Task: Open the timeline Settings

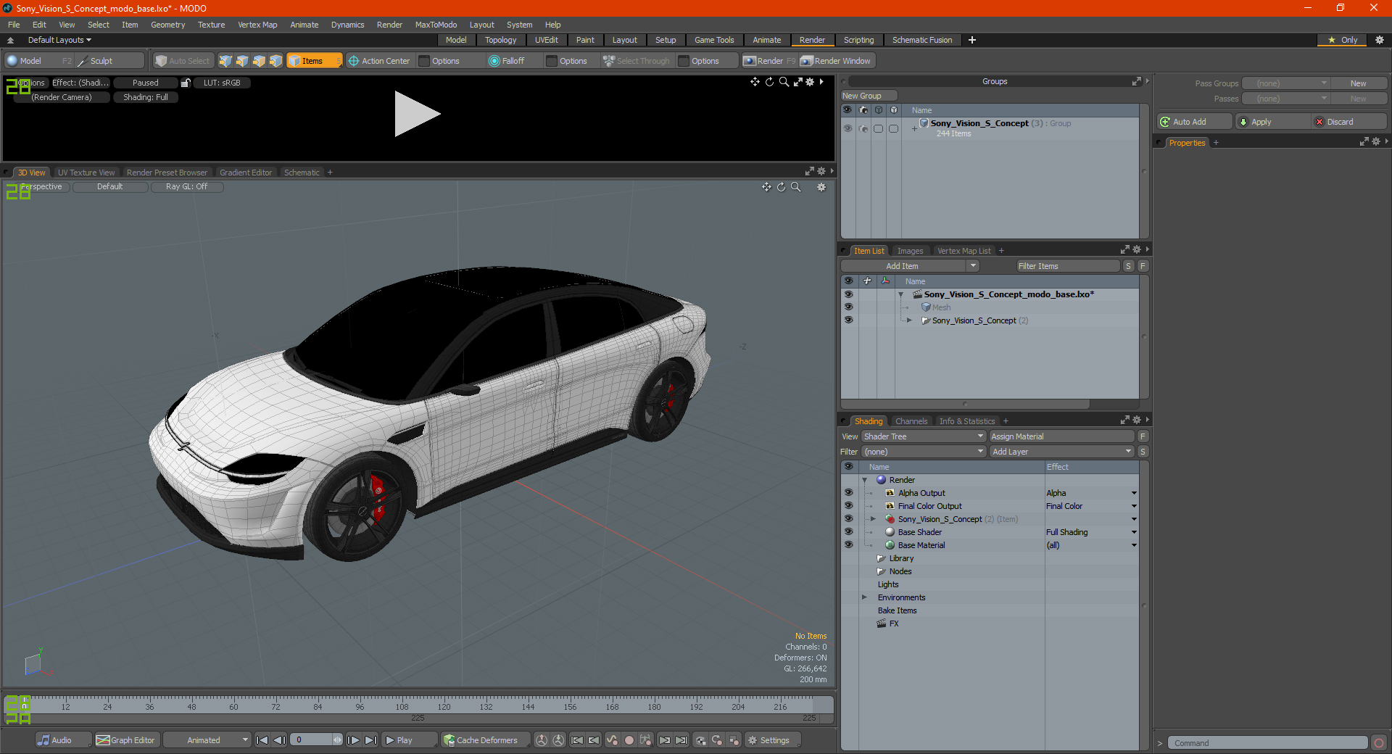Action: click(773, 740)
